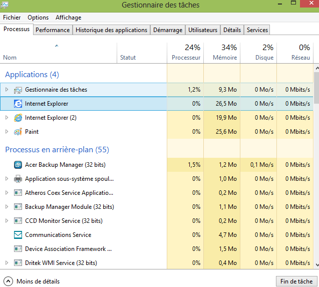Expand CCD Monitor Service (32 bits)
This screenshot has height=287, width=319.
[x=7, y=221]
